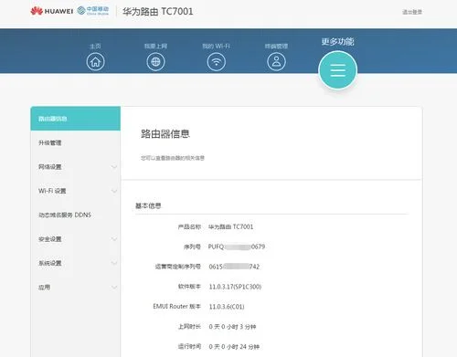Open the My Wi-Fi icon
The width and height of the screenshot is (457, 357).
coord(217,62)
